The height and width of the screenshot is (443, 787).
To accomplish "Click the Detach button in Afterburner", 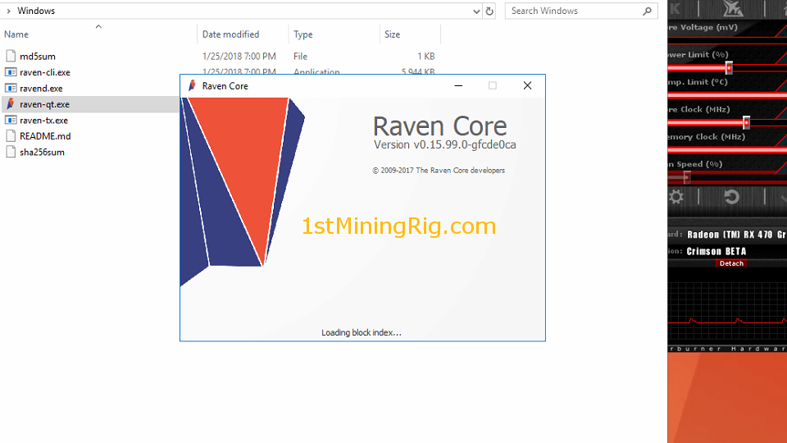I will pos(731,263).
